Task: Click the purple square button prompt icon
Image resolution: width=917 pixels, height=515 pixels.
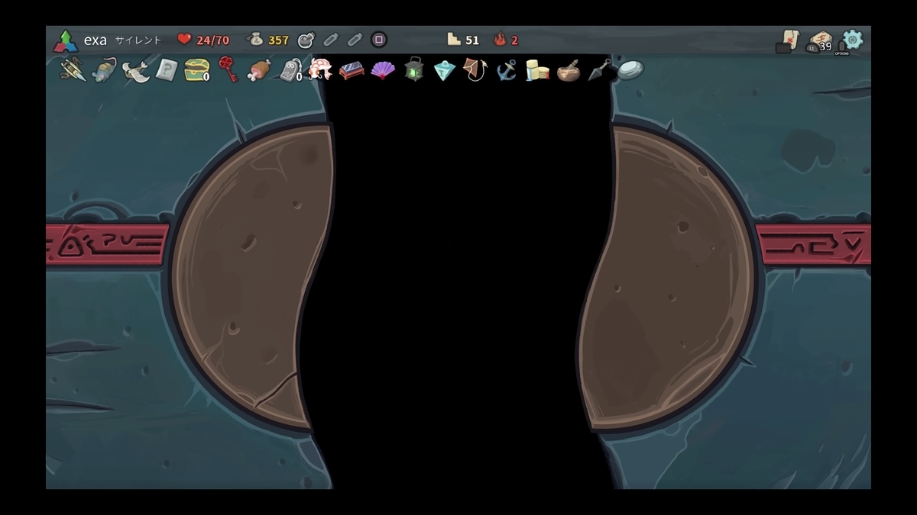Action: (378, 40)
